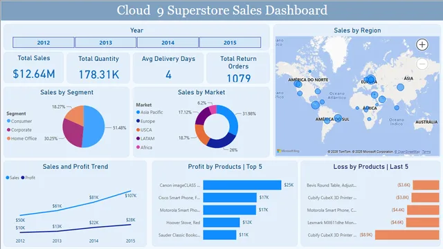Click the Bevis Round Table loss bar
Image resolution: width=443 pixels, height=249 pixels.
(x=426, y=185)
